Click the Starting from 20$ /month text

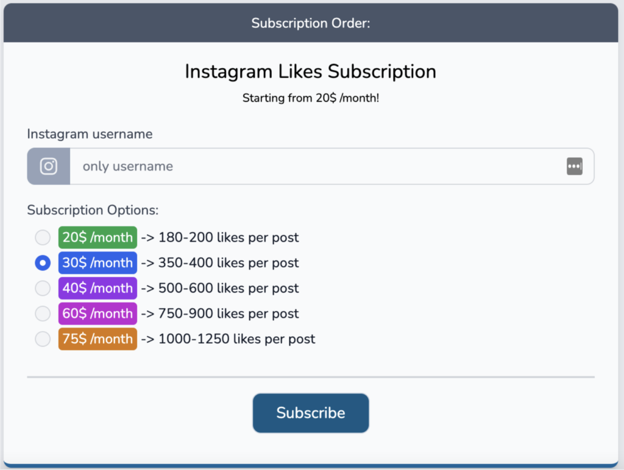311,98
